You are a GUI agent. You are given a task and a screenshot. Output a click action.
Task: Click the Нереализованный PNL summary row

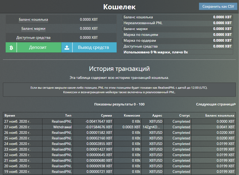pyautogui.click(x=177, y=23)
